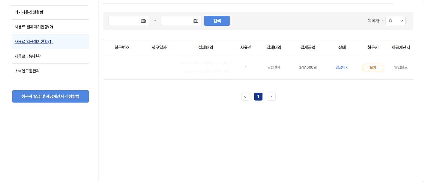Click inside the end date input field
The image size is (424, 182).
(177, 21)
